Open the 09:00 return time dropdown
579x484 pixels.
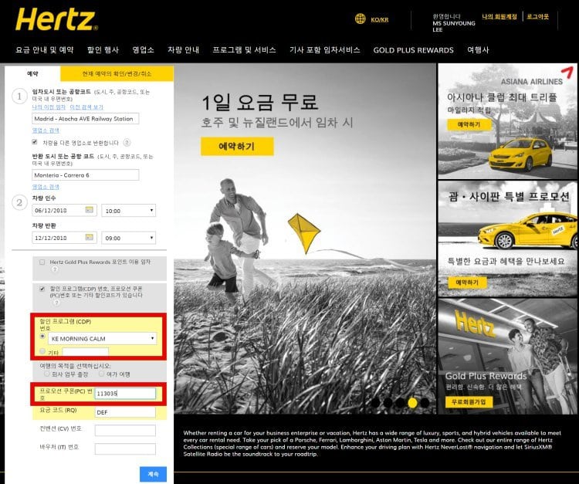(x=128, y=238)
